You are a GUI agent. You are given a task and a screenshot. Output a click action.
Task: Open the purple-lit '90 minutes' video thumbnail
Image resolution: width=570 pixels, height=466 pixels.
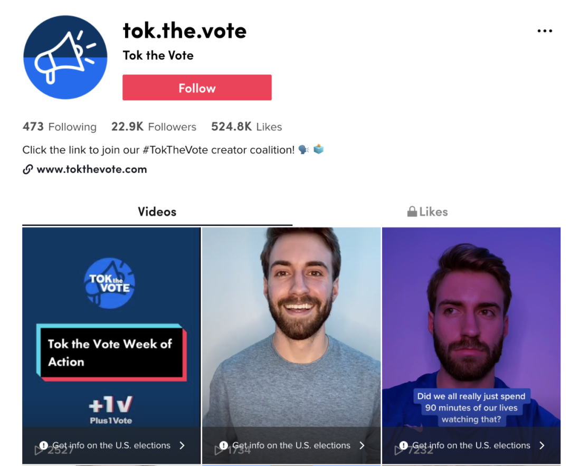point(471,345)
